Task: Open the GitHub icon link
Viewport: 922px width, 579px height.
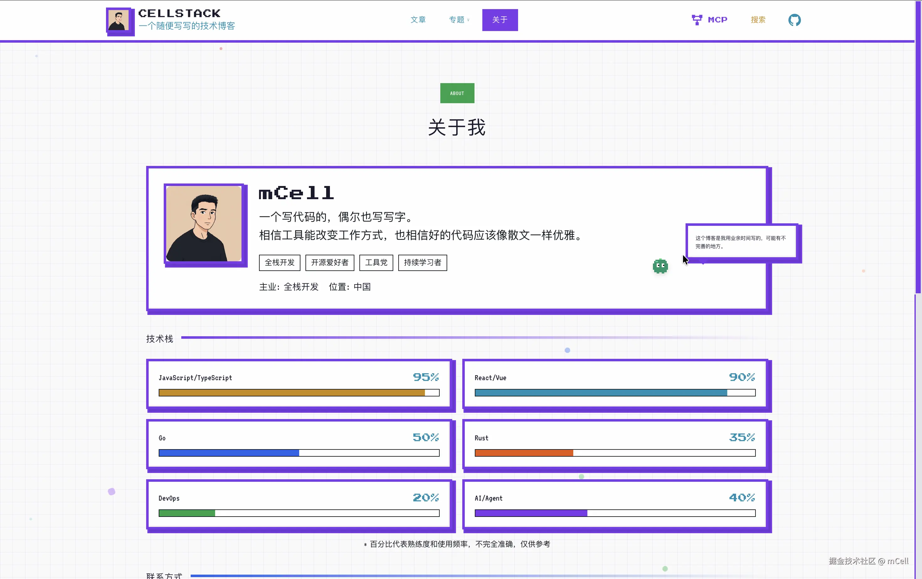Action: coord(794,20)
